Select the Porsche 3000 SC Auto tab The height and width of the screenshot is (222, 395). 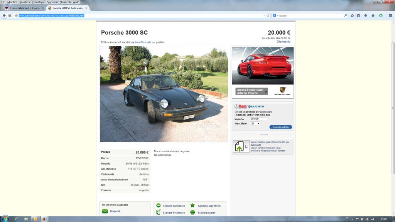[68, 8]
